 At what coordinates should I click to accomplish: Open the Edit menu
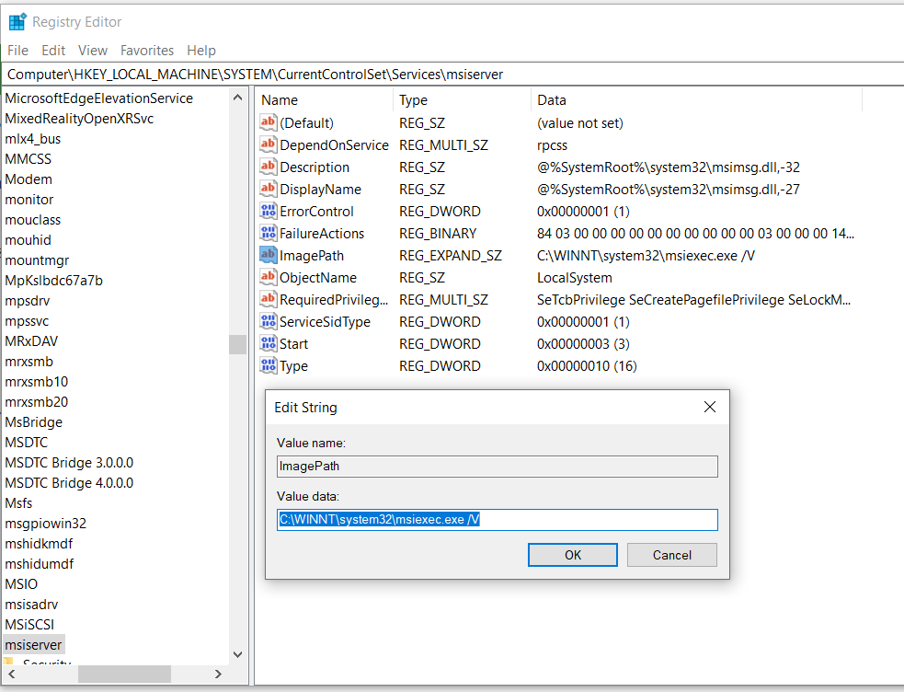click(53, 51)
